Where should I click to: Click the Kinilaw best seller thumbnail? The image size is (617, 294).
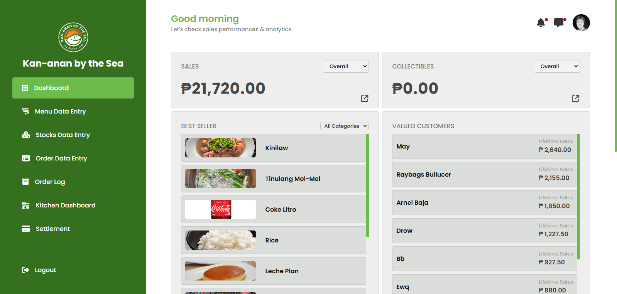[220, 148]
